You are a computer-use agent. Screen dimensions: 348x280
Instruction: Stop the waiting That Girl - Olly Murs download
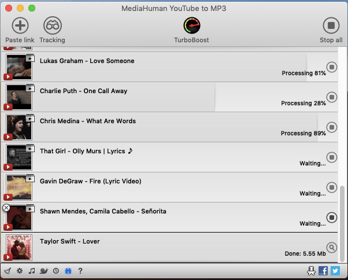332,157
